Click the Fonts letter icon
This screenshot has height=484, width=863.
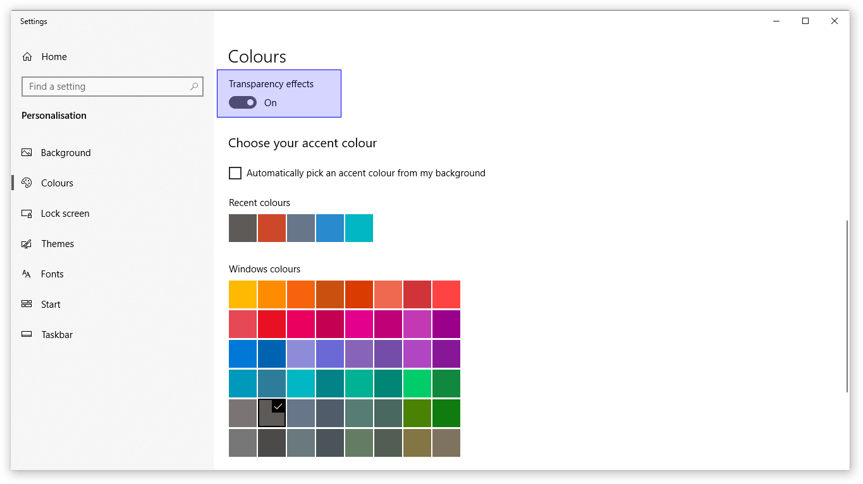tap(27, 274)
